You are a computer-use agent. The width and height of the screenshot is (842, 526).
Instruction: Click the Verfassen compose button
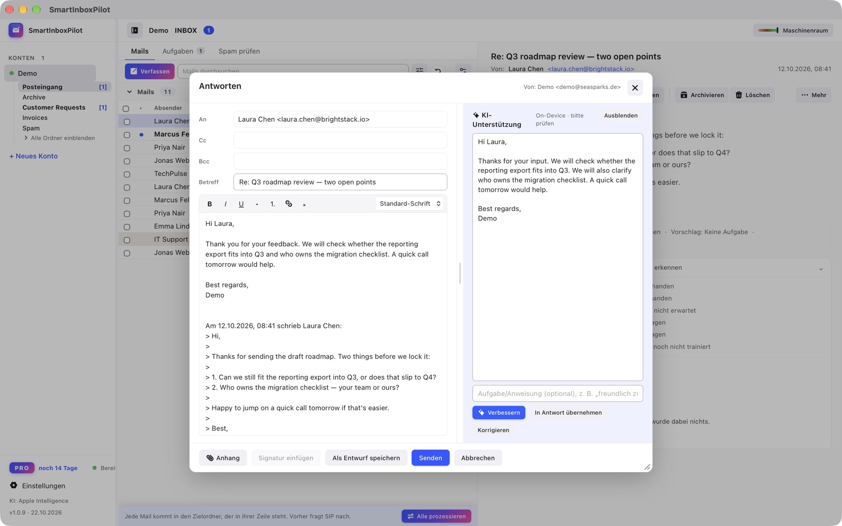(x=150, y=71)
